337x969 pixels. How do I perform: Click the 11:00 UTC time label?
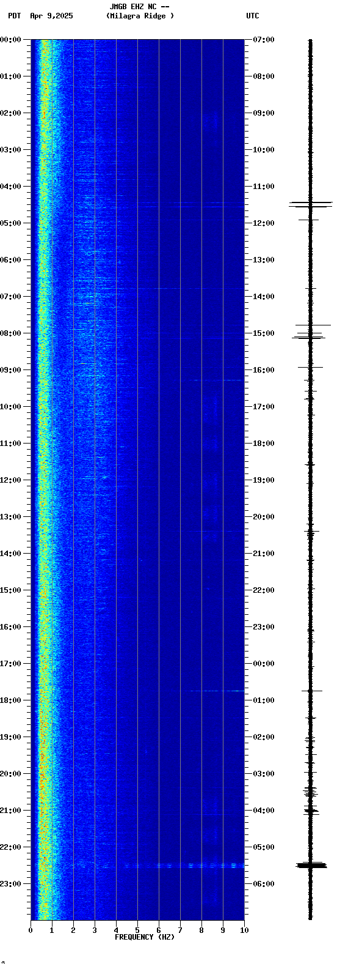(264, 187)
